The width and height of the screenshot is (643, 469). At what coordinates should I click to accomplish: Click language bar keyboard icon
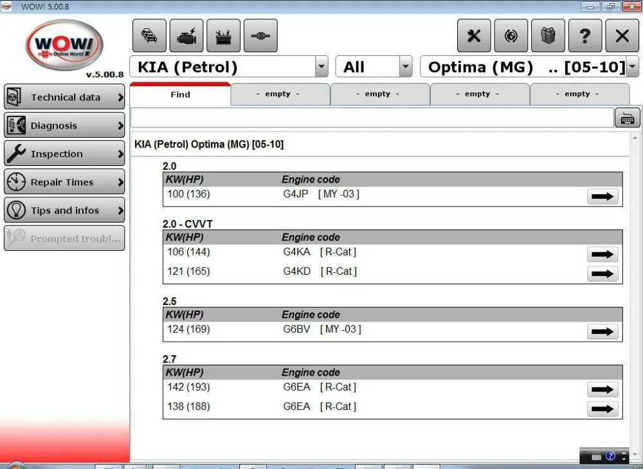click(x=597, y=456)
